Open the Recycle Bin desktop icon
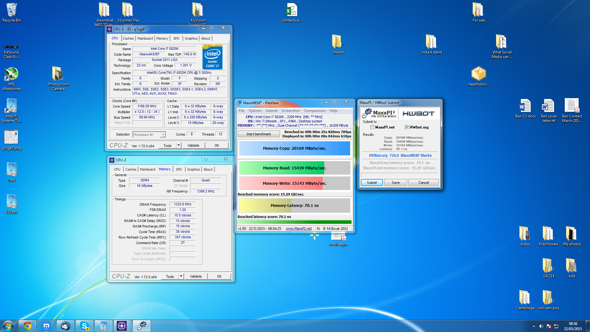Viewport: 590px width, 332px height. pos(11,12)
